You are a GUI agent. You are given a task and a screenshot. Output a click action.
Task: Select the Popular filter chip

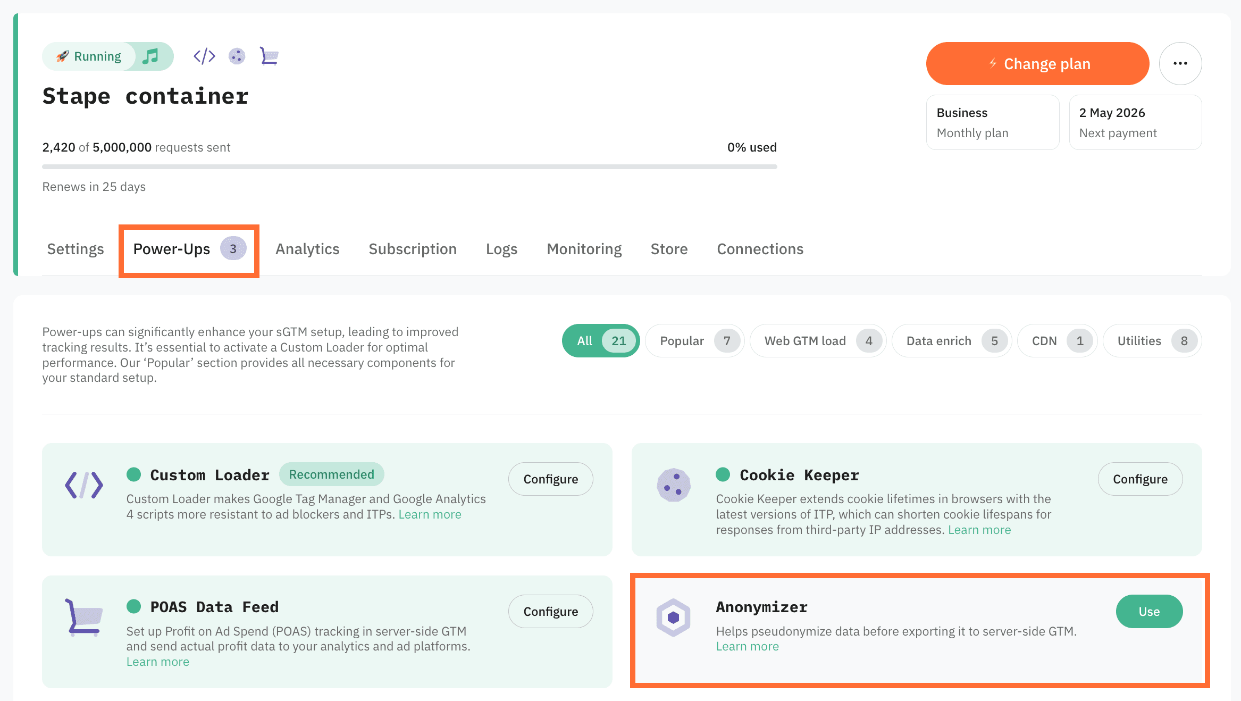[694, 341]
